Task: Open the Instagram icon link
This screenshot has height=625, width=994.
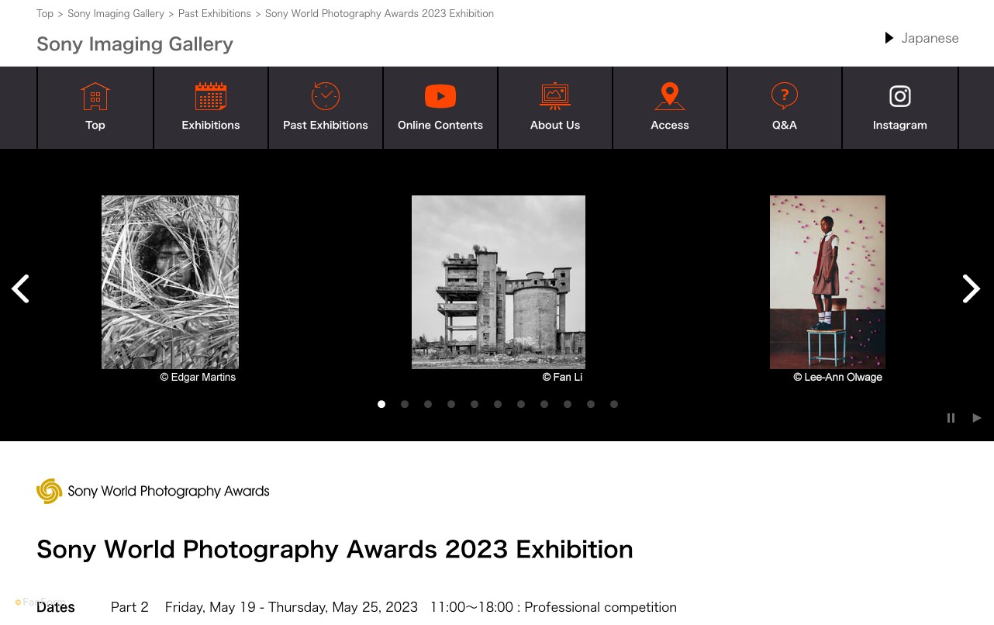Action: coord(899,97)
